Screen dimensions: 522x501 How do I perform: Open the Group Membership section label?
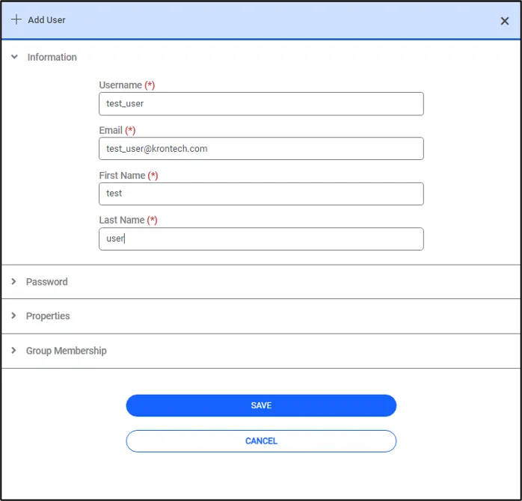[x=67, y=351]
